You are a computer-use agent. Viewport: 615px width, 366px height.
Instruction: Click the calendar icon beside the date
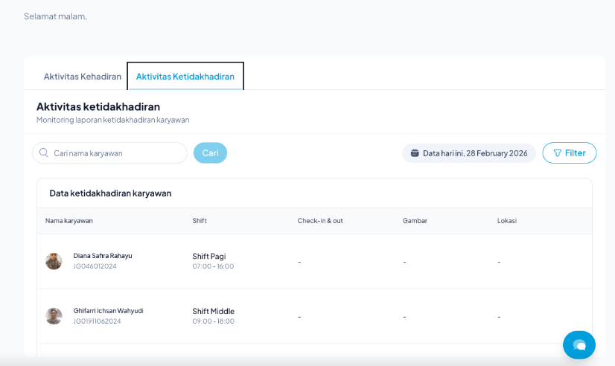click(415, 153)
